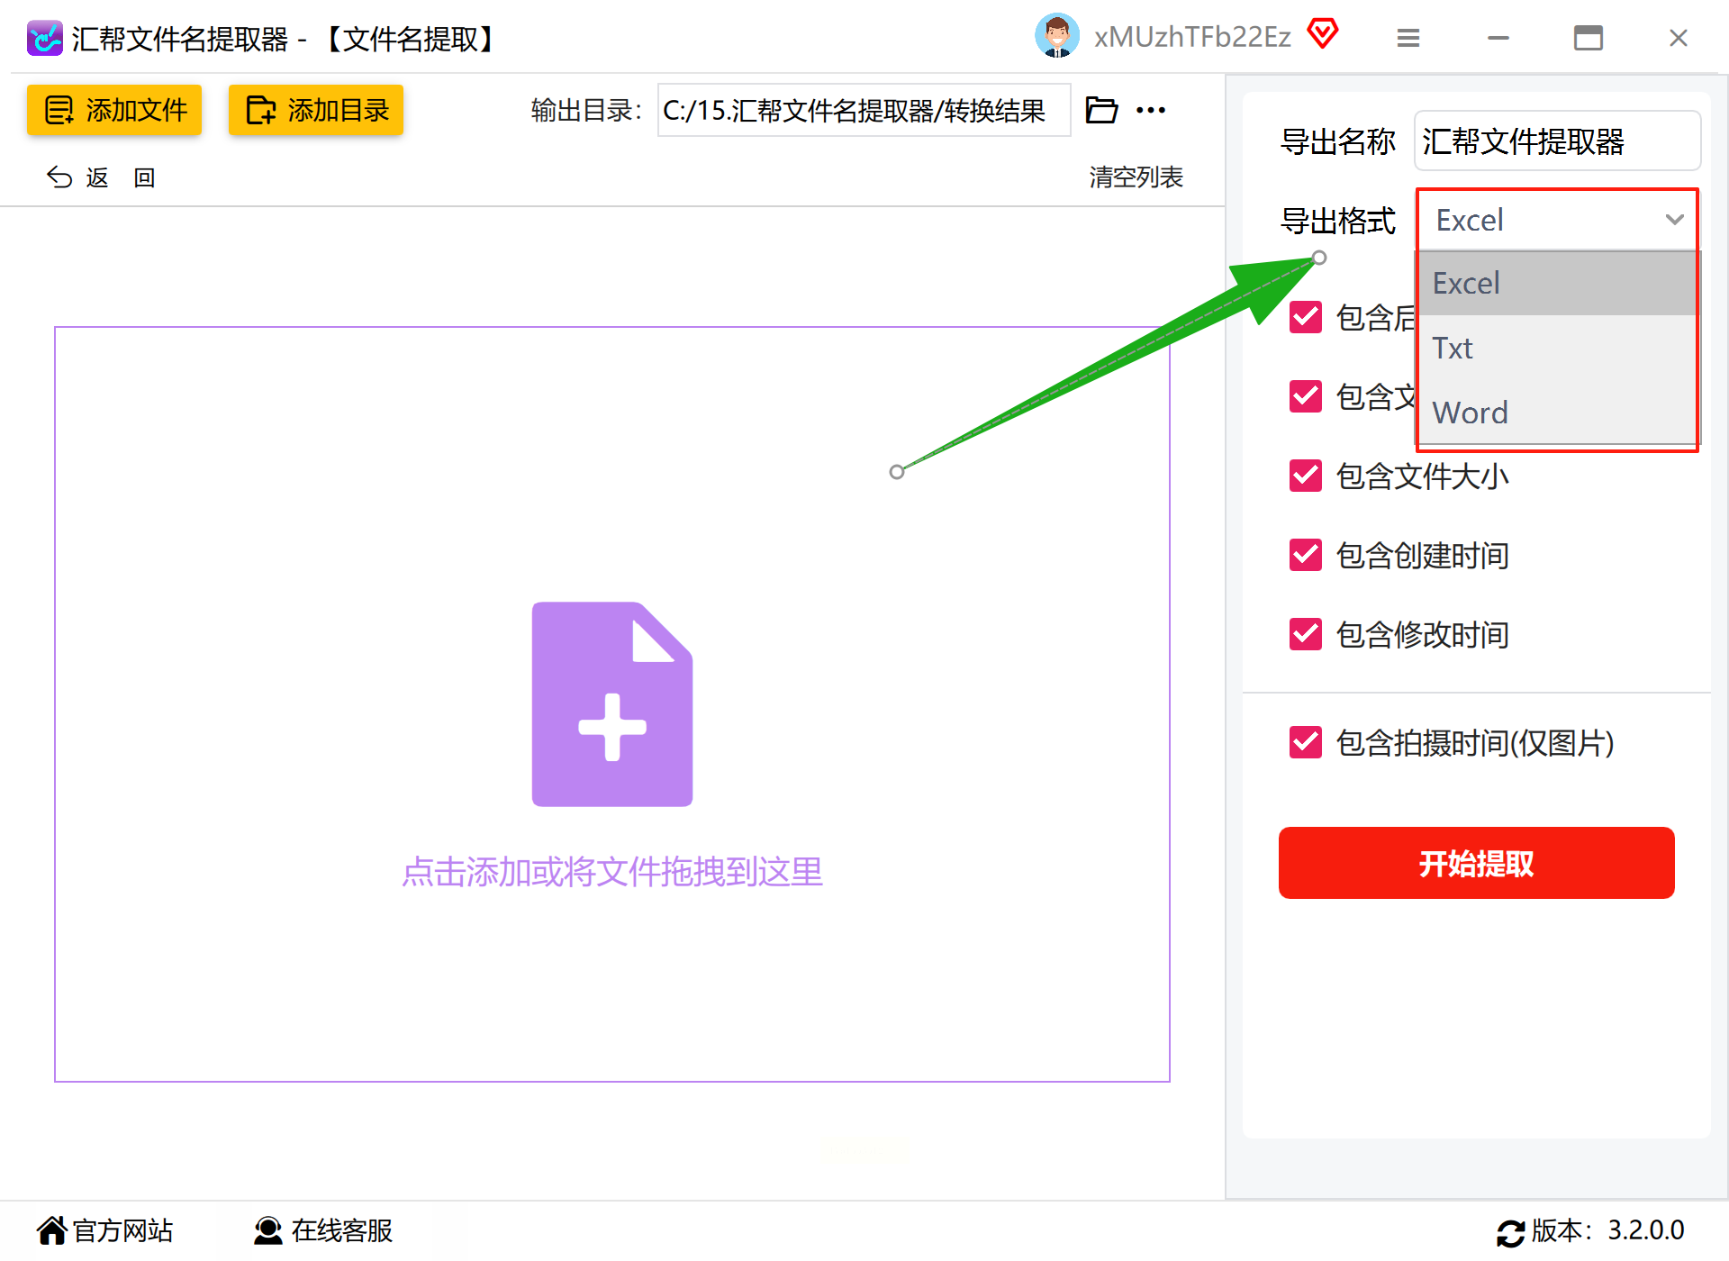The height and width of the screenshot is (1261, 1729).
Task: Choose Word in the export format list
Action: 1556,413
